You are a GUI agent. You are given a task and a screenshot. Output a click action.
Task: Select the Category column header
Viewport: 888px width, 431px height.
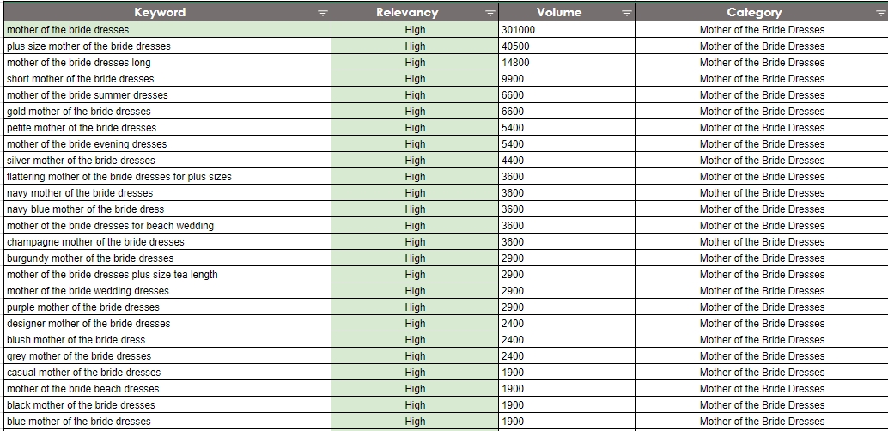[761, 12]
